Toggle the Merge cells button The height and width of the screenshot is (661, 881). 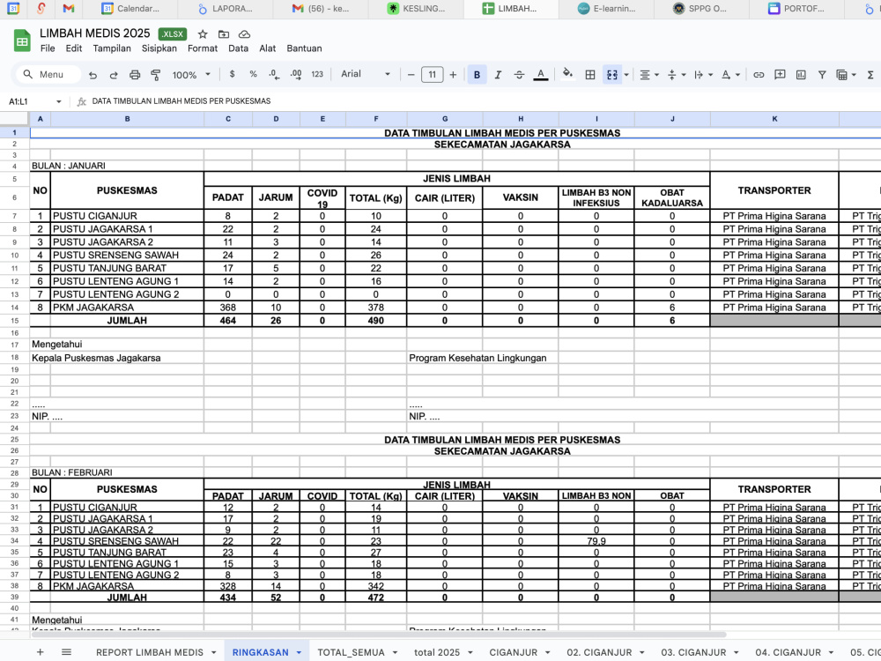pos(612,75)
